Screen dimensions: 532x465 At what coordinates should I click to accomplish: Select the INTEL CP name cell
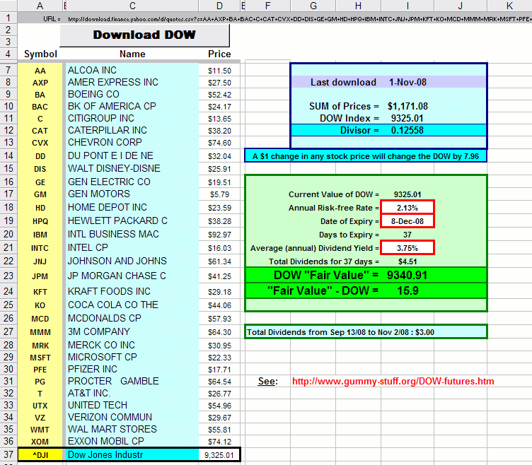pyautogui.click(x=132, y=248)
